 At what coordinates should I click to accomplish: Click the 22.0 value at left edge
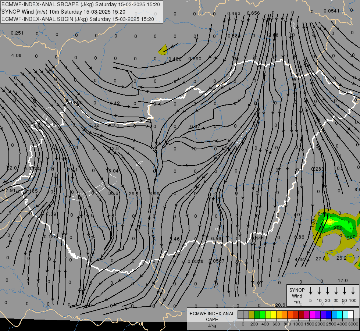[x=12, y=168]
